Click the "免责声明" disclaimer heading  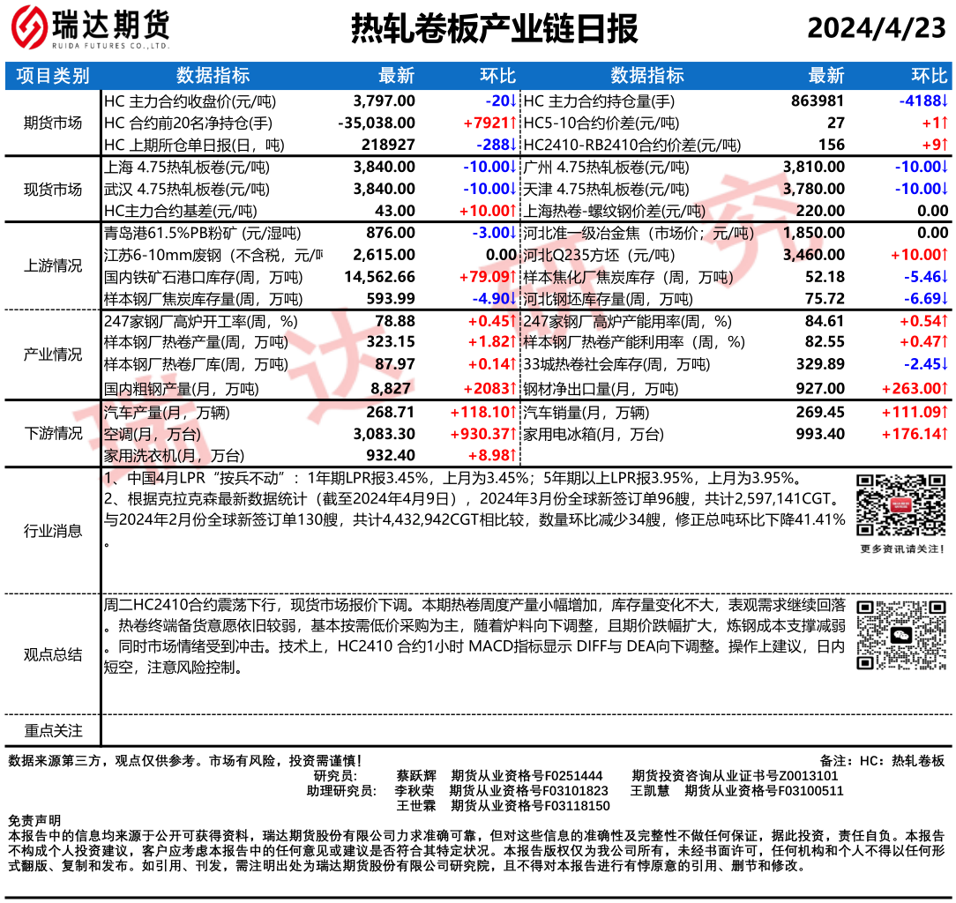[x=34, y=820]
